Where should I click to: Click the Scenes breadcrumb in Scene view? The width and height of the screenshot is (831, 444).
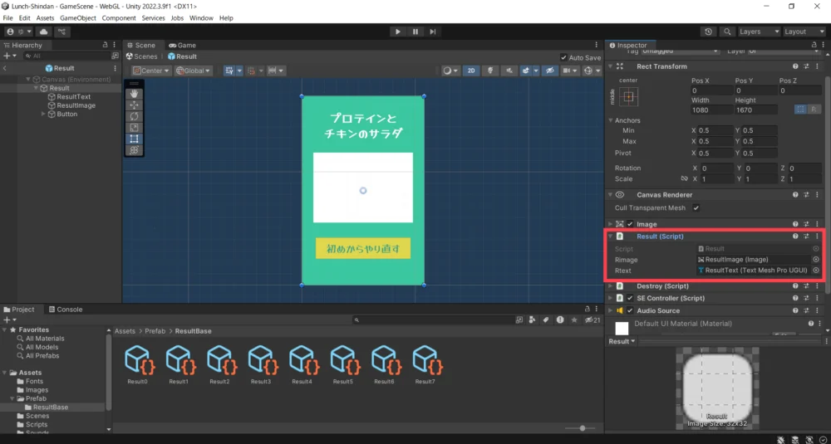[141, 56]
